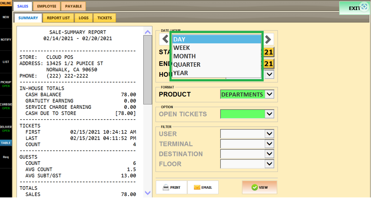Open NOTIFY in the left sidebar
371x198 pixels.
coord(6,40)
